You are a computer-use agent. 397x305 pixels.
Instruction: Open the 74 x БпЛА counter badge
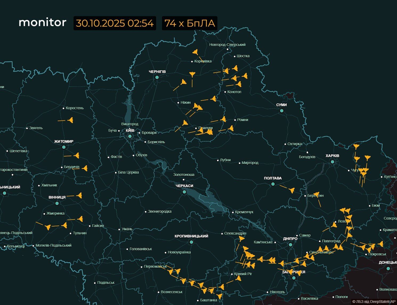pos(190,23)
